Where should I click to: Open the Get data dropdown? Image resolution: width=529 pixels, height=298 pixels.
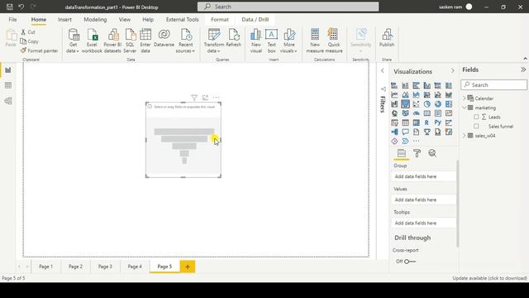tap(73, 41)
